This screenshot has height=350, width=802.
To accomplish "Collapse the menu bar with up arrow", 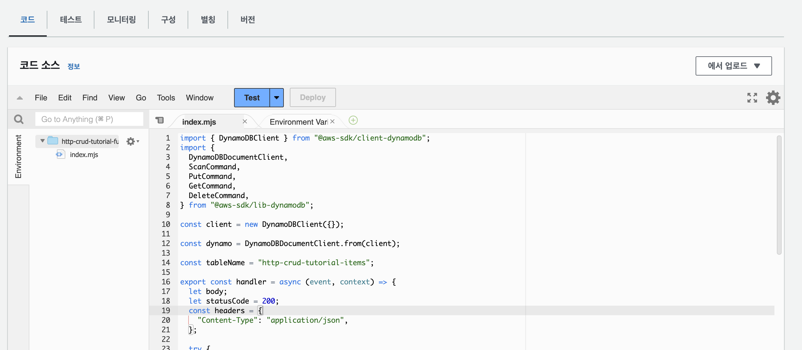I will pos(19,98).
